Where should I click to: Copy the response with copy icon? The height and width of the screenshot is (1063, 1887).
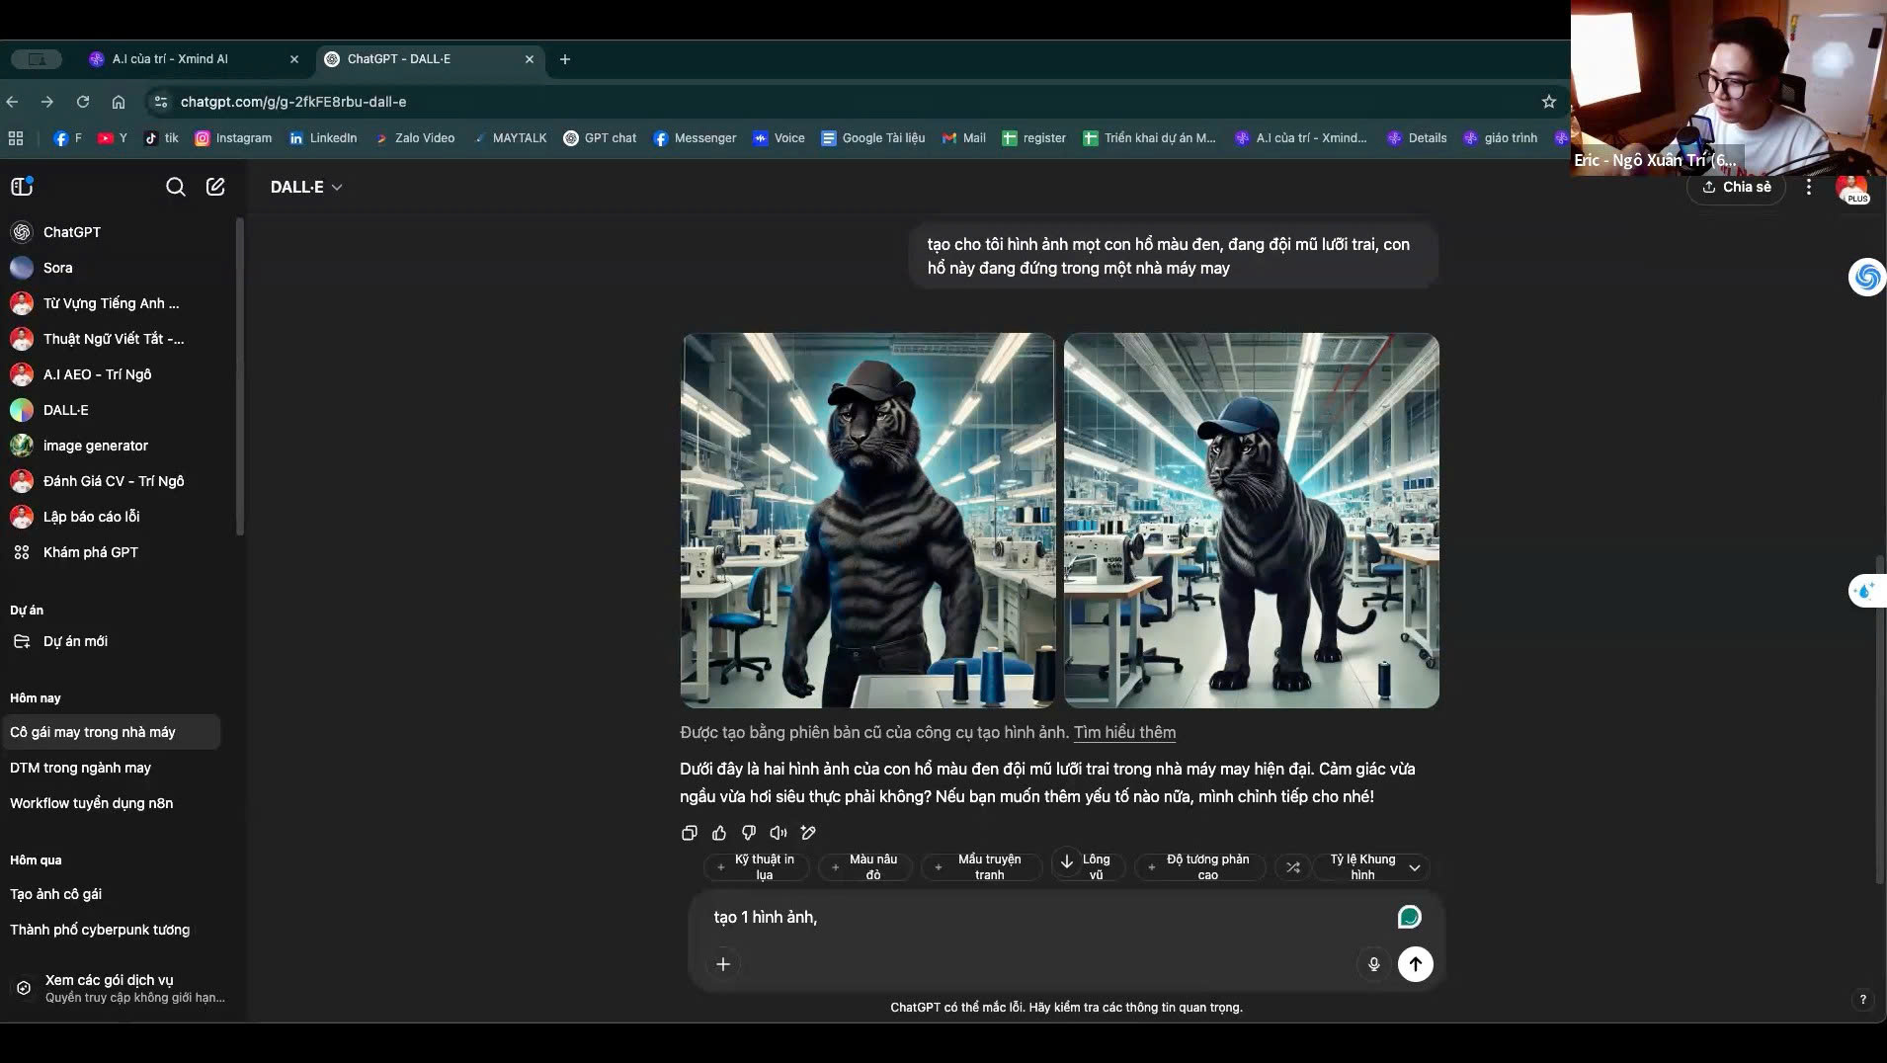point(690,833)
